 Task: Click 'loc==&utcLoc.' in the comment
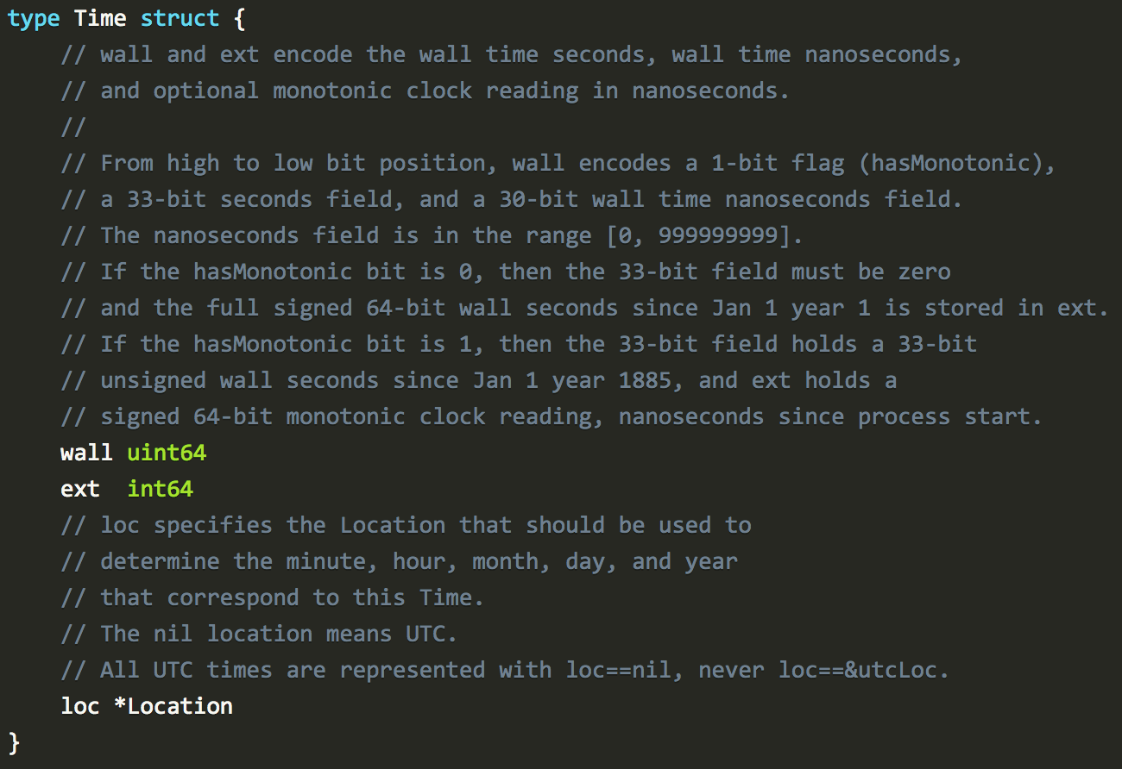coord(864,670)
